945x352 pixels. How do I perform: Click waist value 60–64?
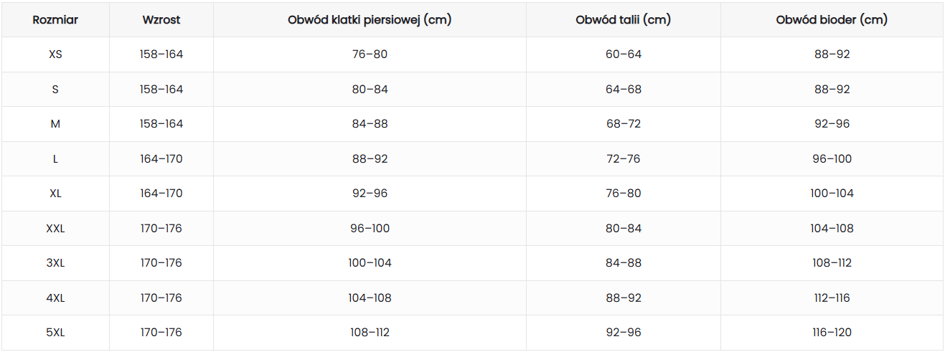click(x=623, y=54)
